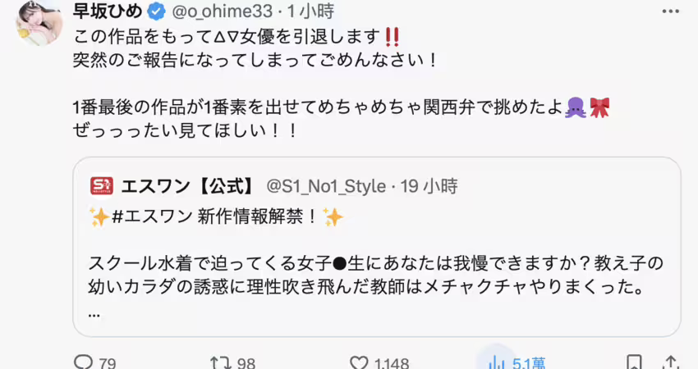The image size is (698, 369).
Task: Bookmark this tweet
Action: click(x=633, y=362)
